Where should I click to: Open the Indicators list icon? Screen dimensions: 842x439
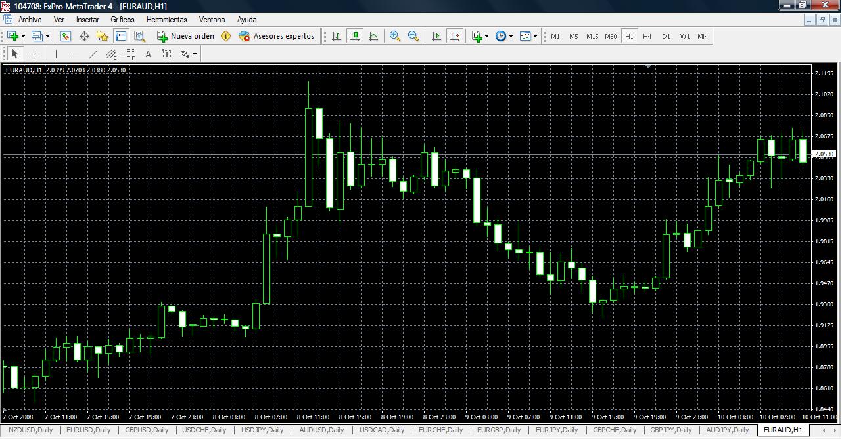[477, 36]
